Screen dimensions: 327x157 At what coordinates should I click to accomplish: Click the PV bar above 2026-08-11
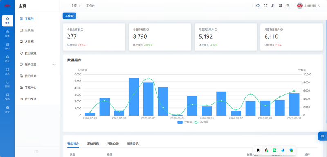click(x=294, y=104)
